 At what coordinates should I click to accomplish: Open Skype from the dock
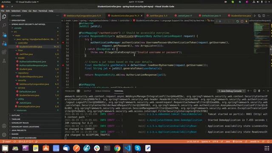coord(138,148)
